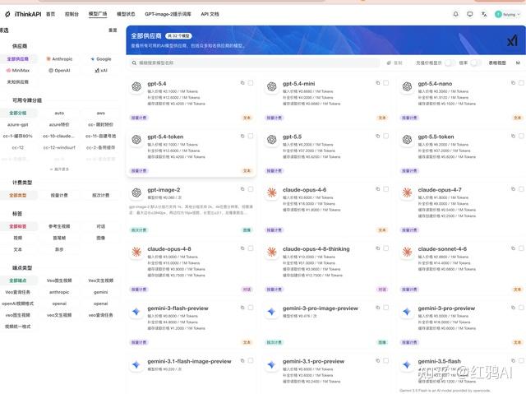Copy the claude-opus-4-8-thinking model name

(378, 248)
